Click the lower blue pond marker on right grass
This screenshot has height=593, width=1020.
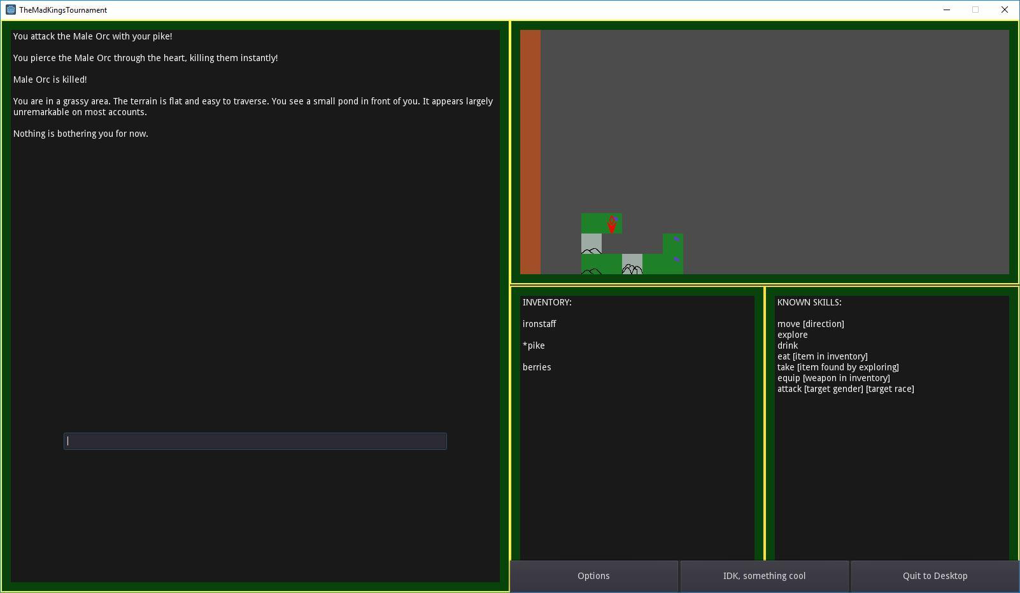pyautogui.click(x=676, y=259)
